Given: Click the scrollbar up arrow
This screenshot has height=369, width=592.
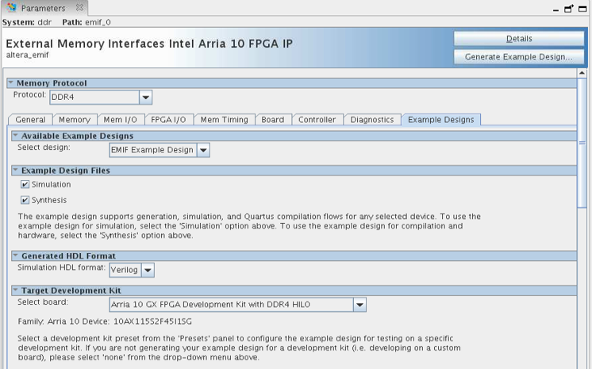Looking at the screenshot, I should (x=582, y=73).
